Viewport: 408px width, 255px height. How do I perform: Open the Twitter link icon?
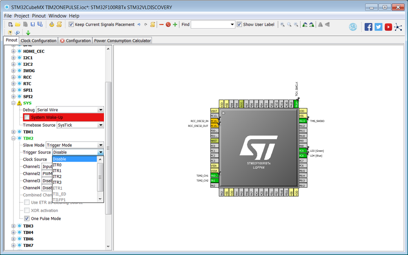[378, 27]
